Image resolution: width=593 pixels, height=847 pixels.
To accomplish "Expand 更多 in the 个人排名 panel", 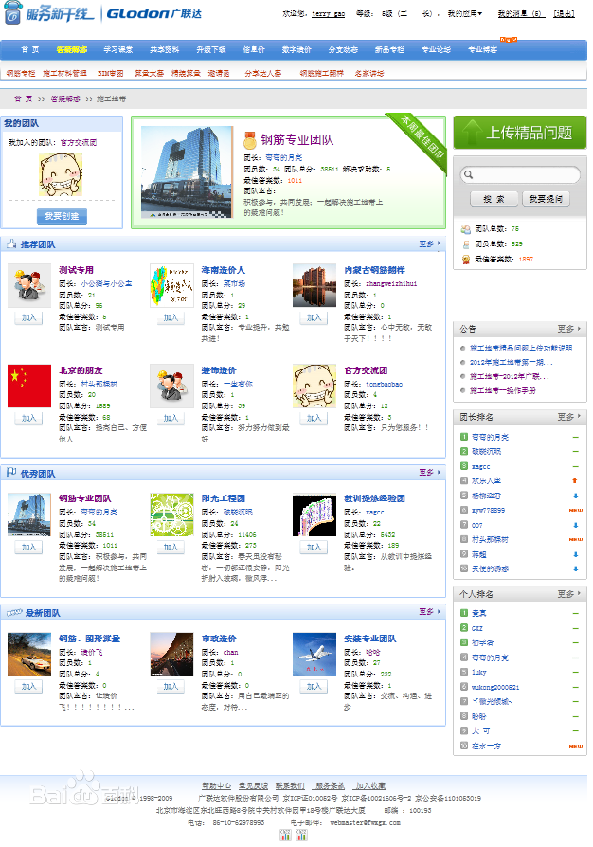I will coord(569,594).
